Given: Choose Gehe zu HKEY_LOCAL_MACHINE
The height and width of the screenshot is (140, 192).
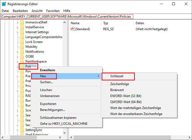Looking at the screenshot, I should click(x=67, y=124).
